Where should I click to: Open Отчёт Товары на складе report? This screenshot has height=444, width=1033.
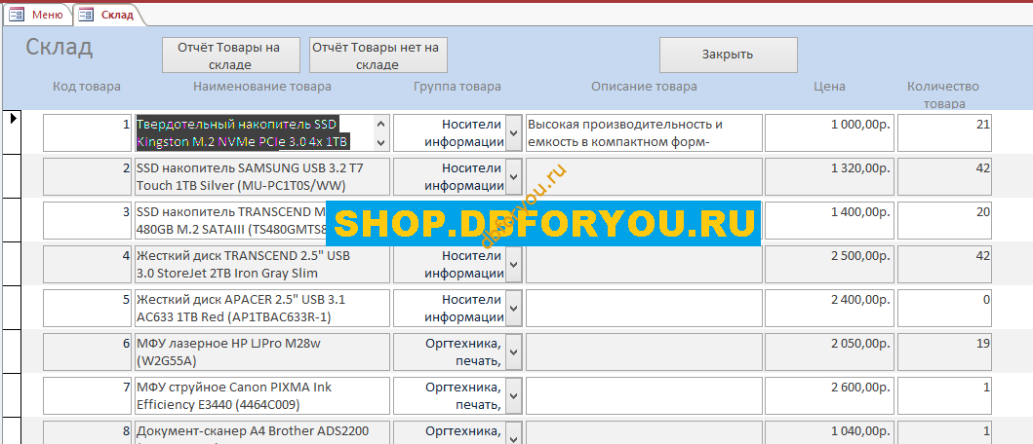pos(230,55)
